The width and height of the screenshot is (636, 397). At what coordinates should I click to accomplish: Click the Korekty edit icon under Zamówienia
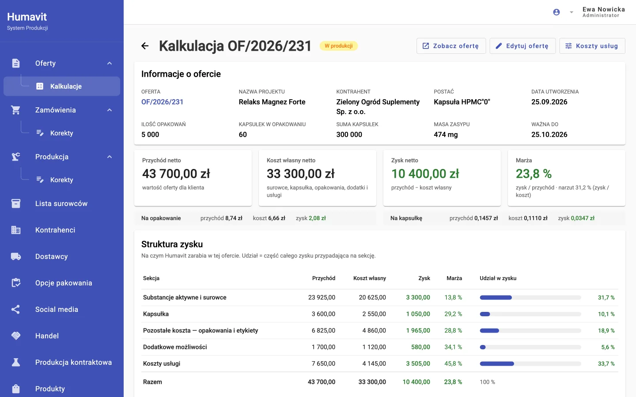click(x=40, y=133)
